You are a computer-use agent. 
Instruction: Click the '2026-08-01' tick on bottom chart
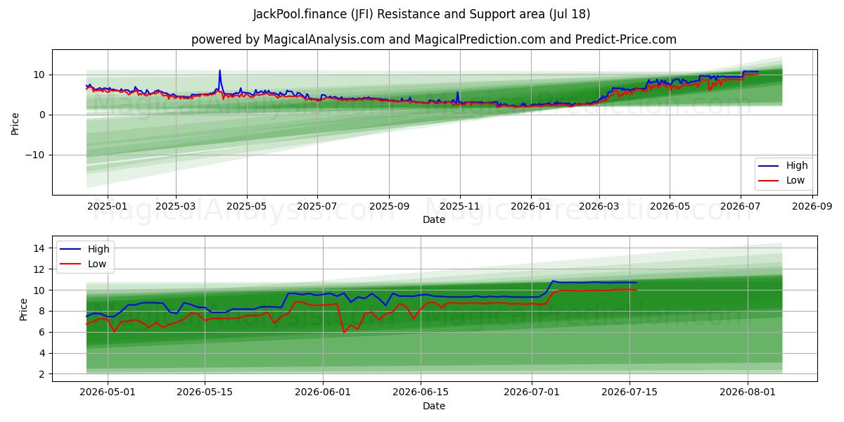(x=749, y=392)
